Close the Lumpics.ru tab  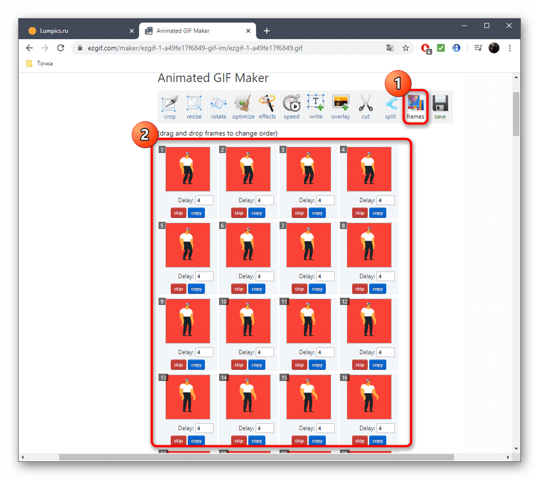132,31
